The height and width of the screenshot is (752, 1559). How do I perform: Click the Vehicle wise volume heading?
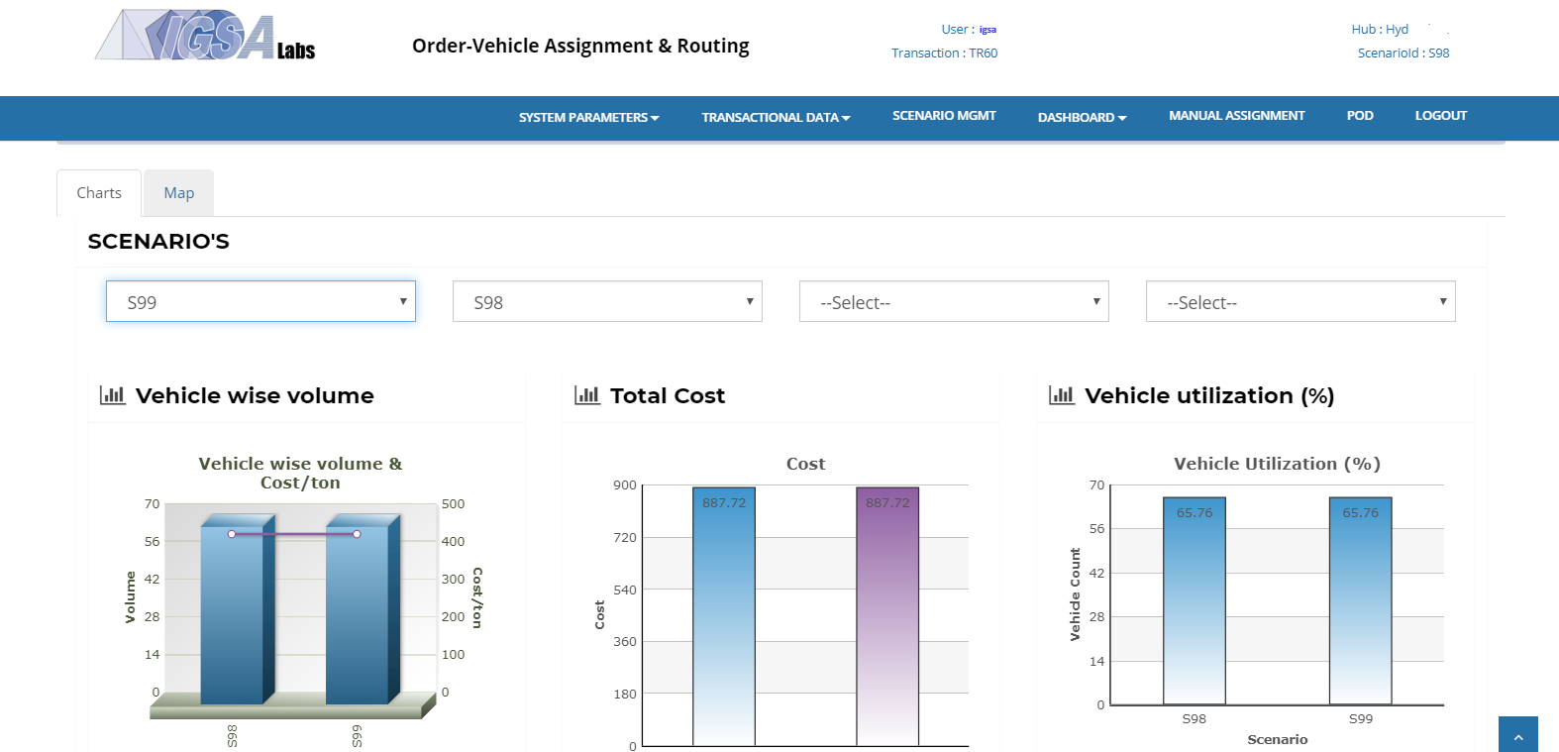pyautogui.click(x=255, y=395)
